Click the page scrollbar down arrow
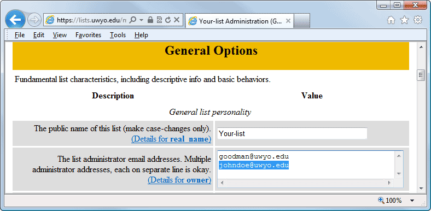Image resolution: width=431 pixels, height=211 pixels. pyautogui.click(x=421, y=188)
